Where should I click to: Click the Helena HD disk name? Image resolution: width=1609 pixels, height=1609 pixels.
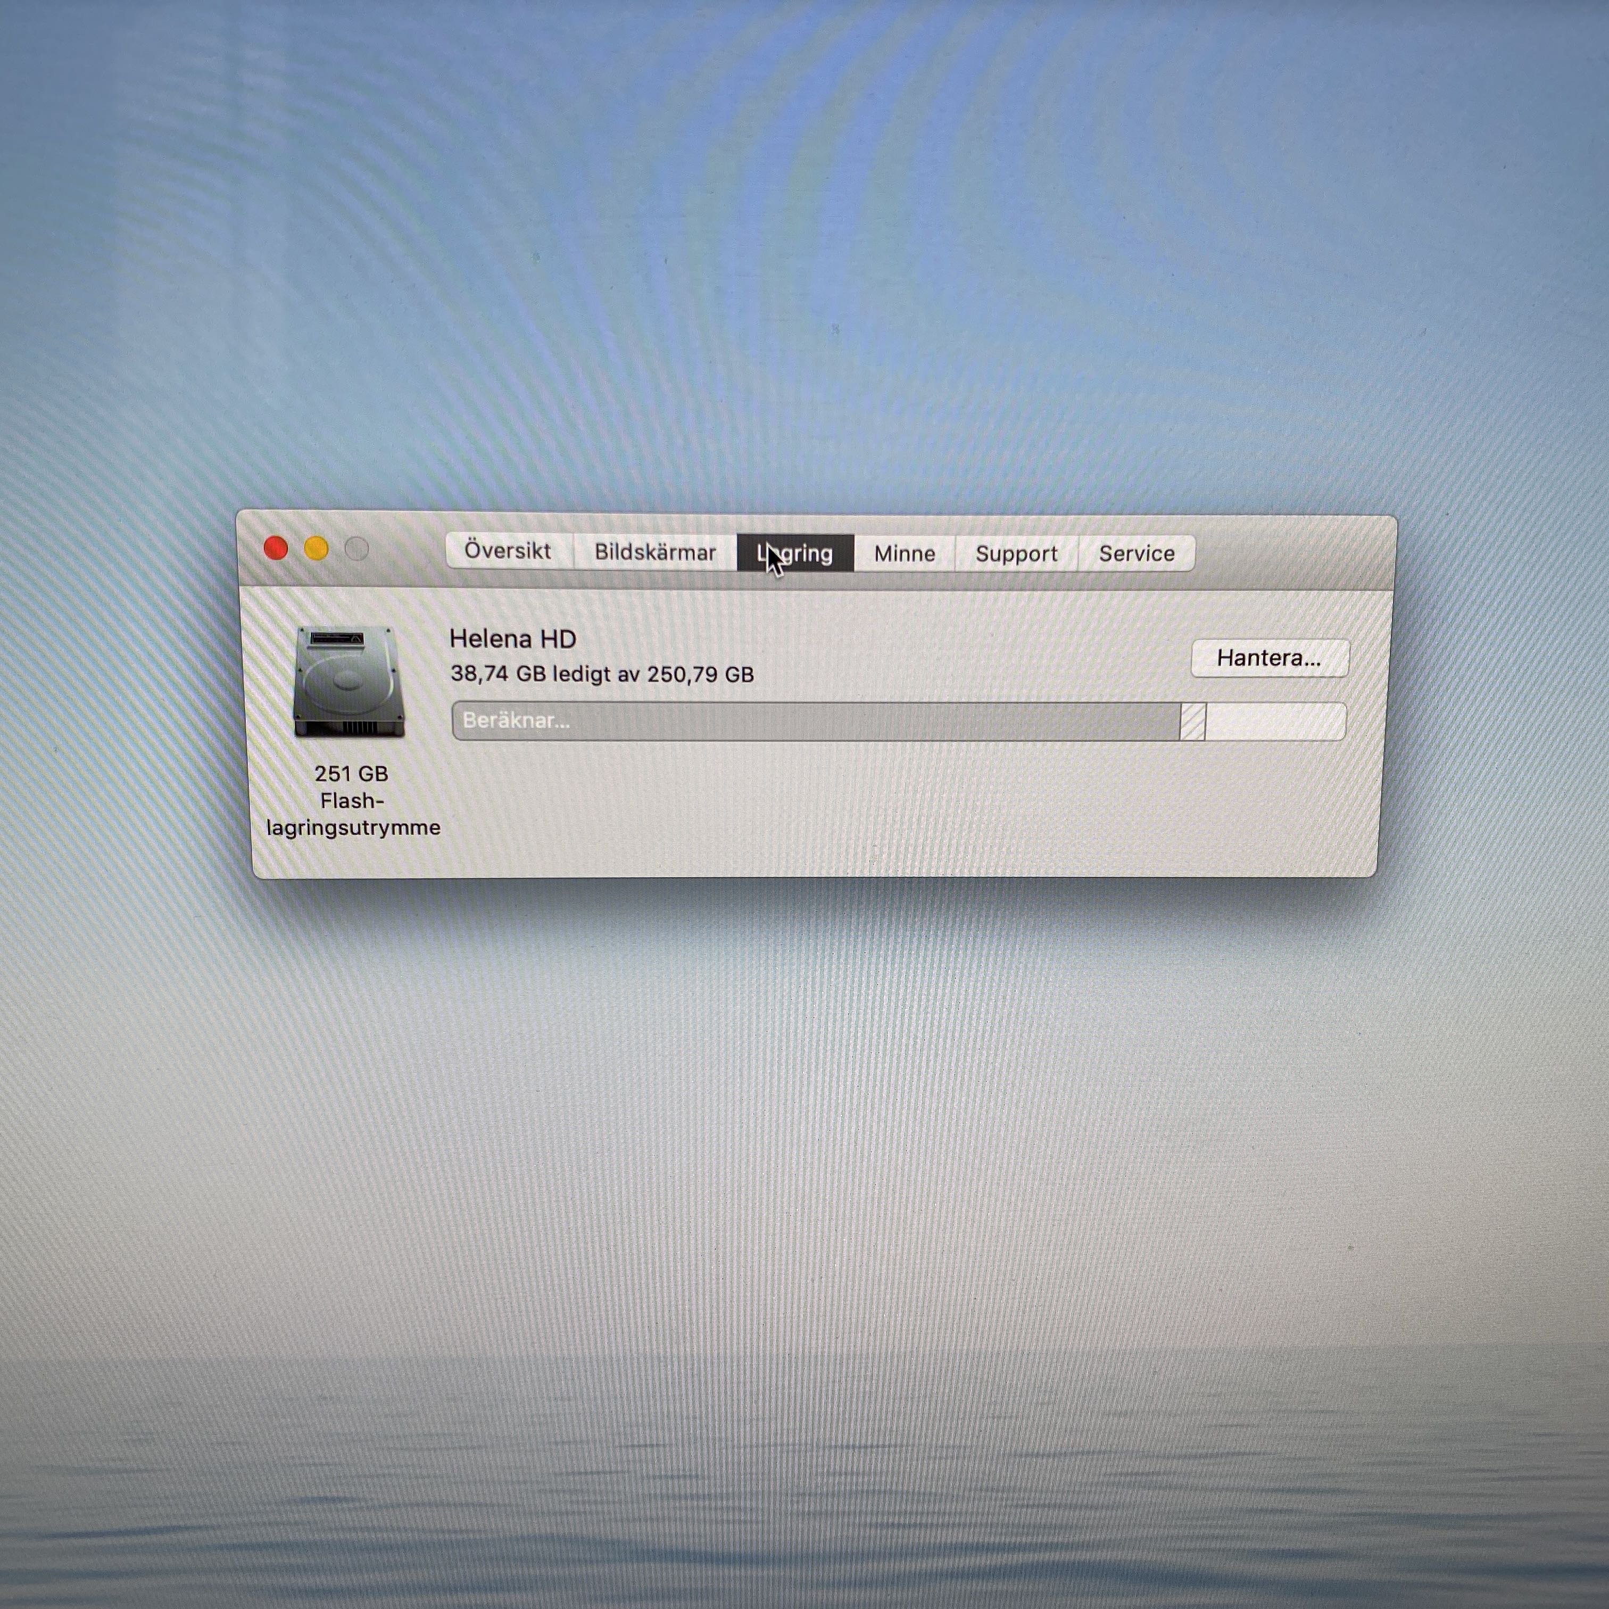click(x=513, y=639)
